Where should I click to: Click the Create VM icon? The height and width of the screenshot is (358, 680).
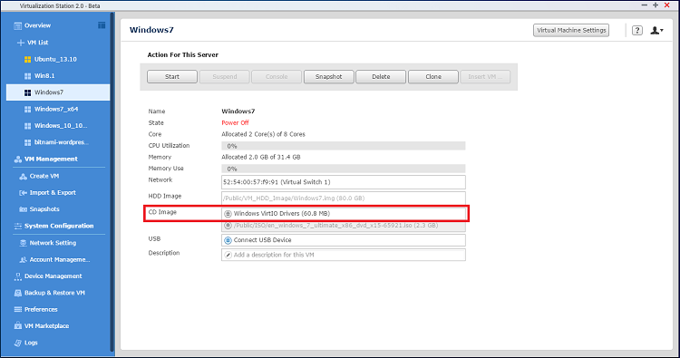click(x=23, y=176)
